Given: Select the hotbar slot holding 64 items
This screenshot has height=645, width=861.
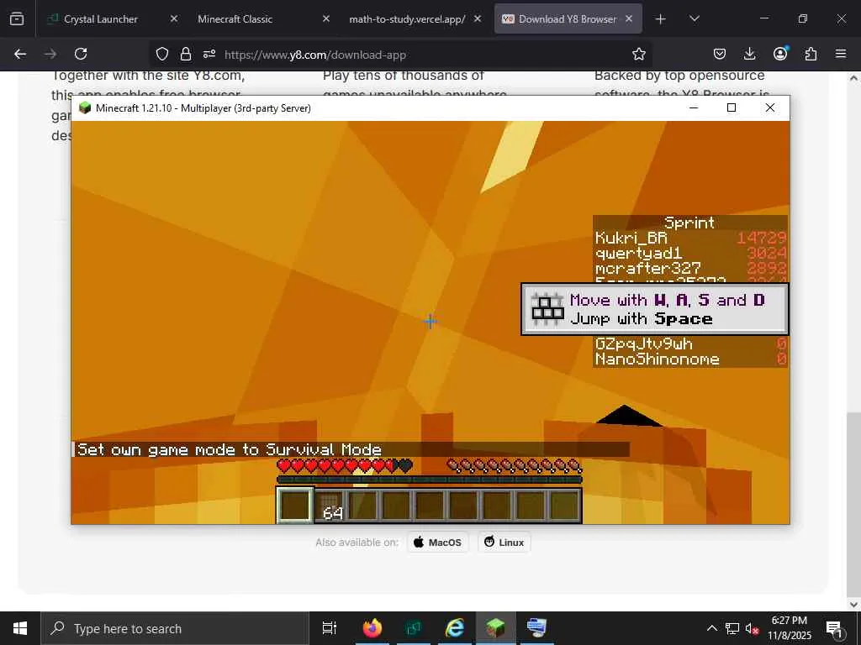Looking at the screenshot, I should 330,505.
